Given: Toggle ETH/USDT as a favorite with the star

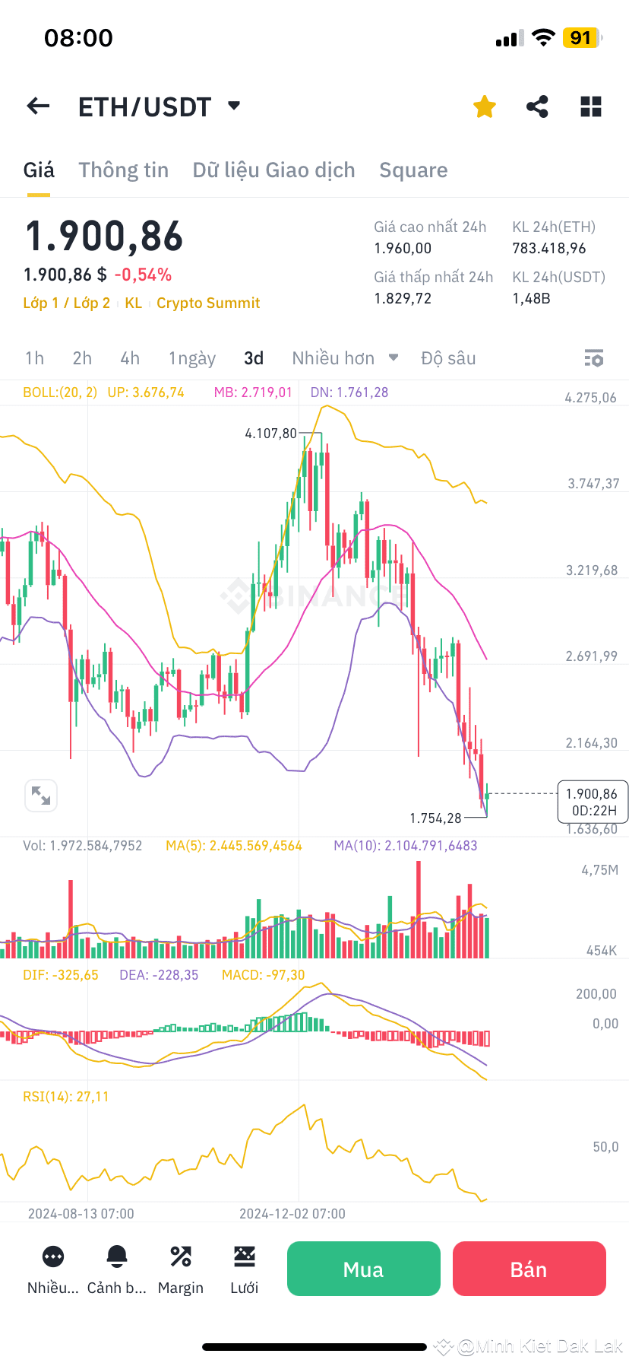Looking at the screenshot, I should [484, 106].
